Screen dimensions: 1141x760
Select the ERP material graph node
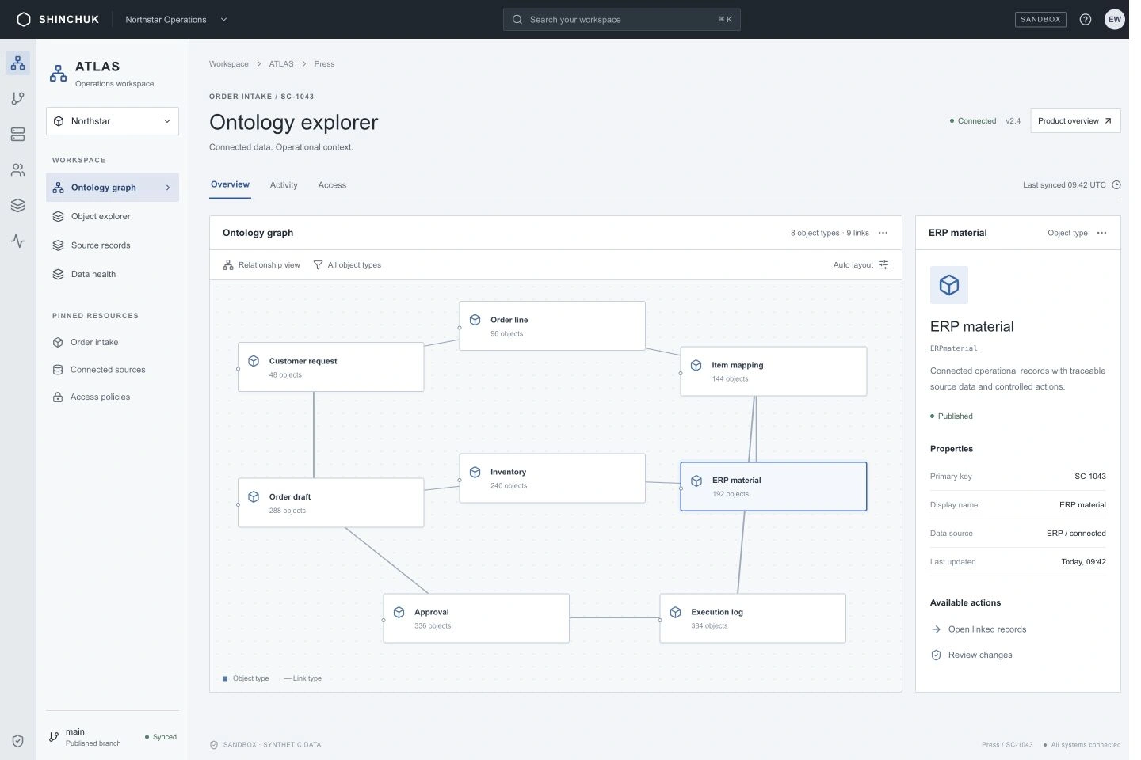click(773, 486)
